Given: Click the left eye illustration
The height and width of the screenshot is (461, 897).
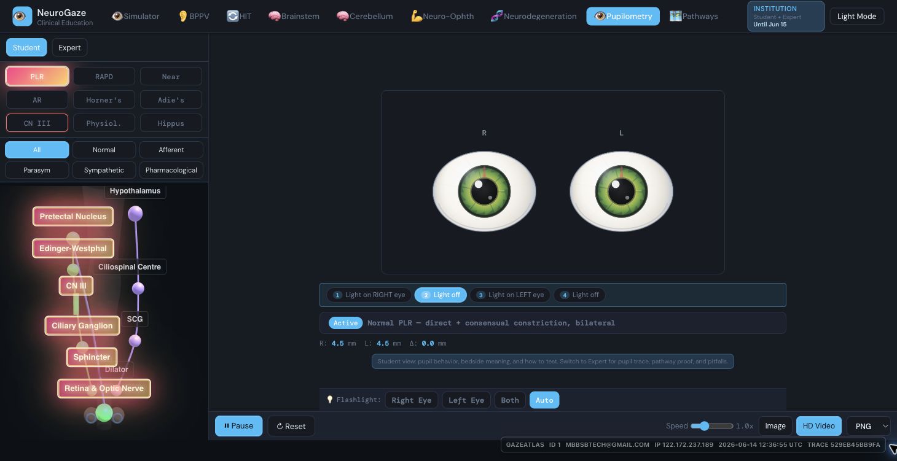Looking at the screenshot, I should coord(621,191).
